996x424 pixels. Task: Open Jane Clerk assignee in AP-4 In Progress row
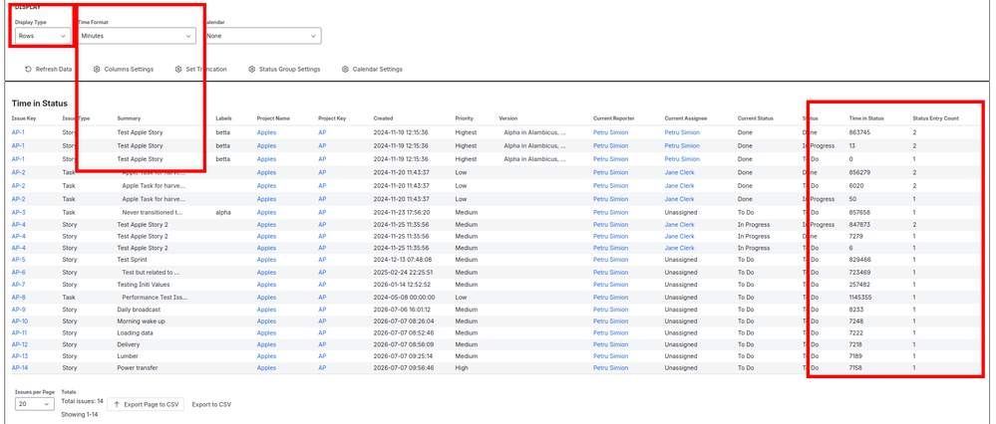click(x=680, y=224)
